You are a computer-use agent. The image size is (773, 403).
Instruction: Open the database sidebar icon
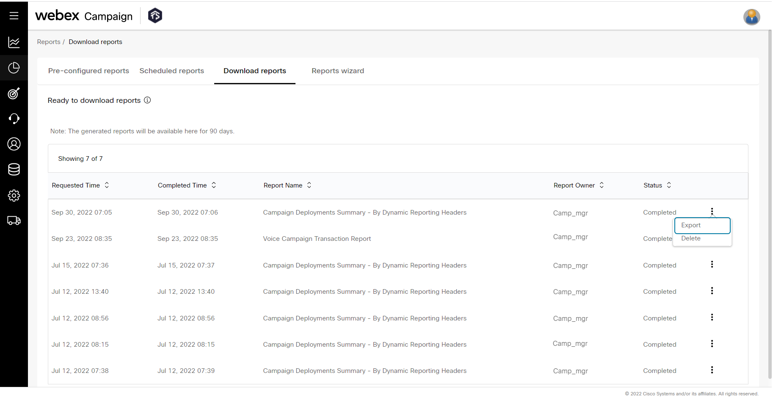pyautogui.click(x=14, y=169)
